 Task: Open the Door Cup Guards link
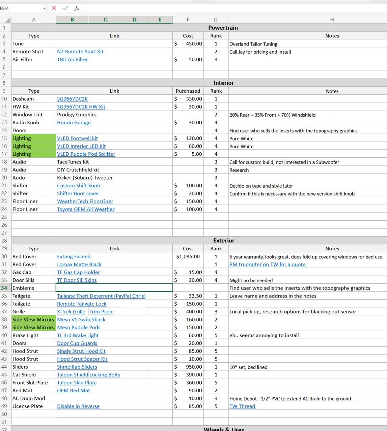(x=77, y=343)
